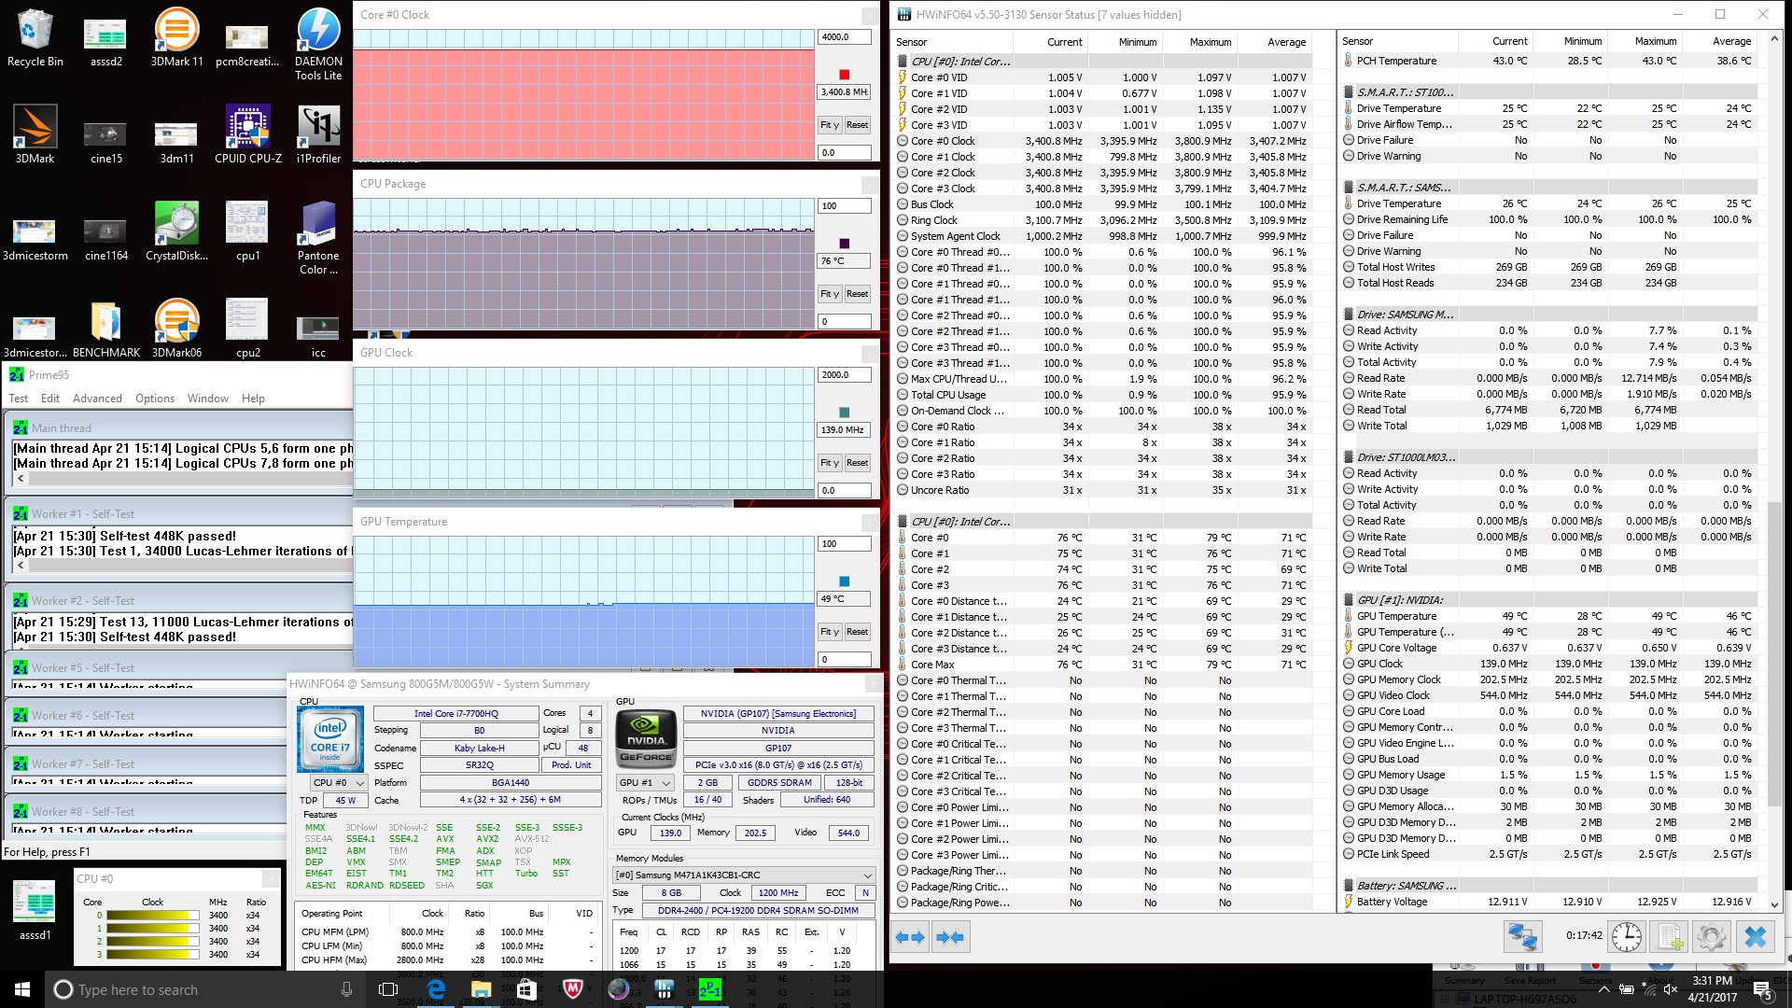The width and height of the screenshot is (1792, 1008).
Task: Edit the 4000.0 max value in Core #0 Clock graph
Action: [844, 37]
